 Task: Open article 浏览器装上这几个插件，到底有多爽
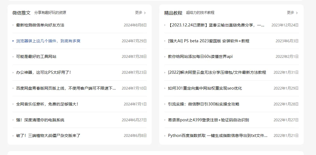tap(48, 41)
